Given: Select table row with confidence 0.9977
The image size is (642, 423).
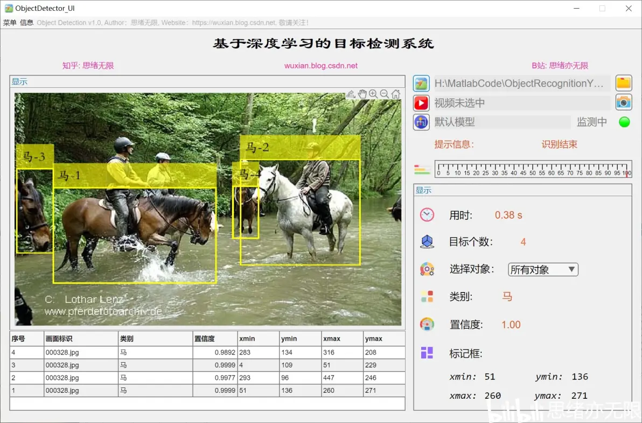Looking at the screenshot, I should point(207,378).
